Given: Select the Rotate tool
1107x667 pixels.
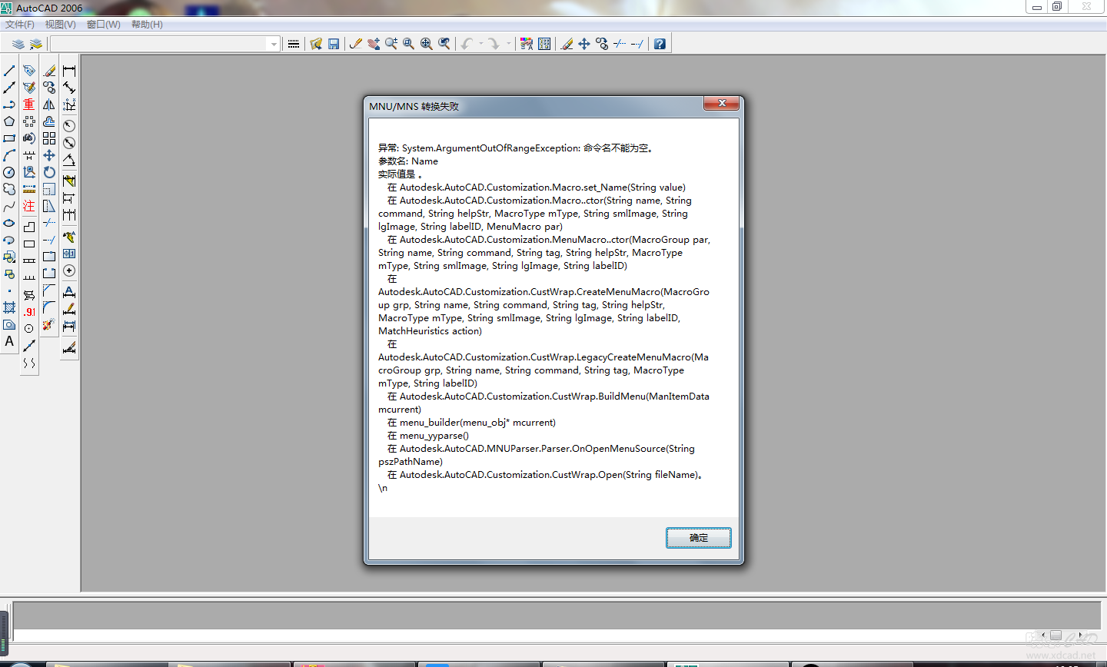Looking at the screenshot, I should [49, 172].
